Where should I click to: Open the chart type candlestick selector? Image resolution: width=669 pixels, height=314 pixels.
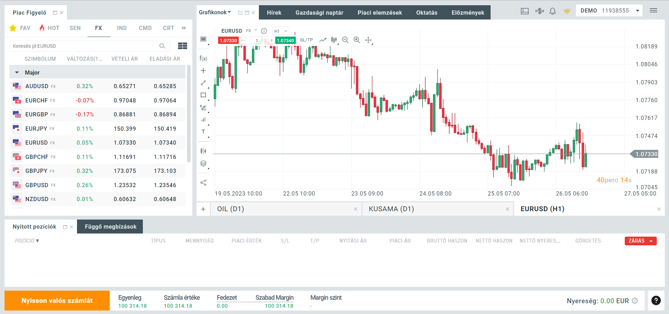click(334, 40)
